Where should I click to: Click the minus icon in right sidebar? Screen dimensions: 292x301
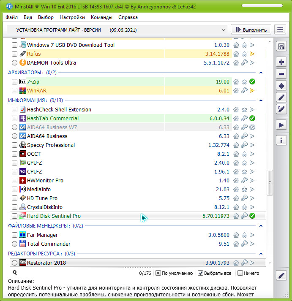pyautogui.click(x=281, y=74)
